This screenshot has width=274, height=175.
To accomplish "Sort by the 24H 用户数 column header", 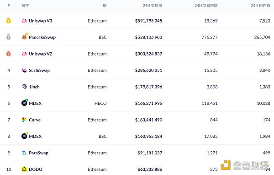I will [261, 5].
